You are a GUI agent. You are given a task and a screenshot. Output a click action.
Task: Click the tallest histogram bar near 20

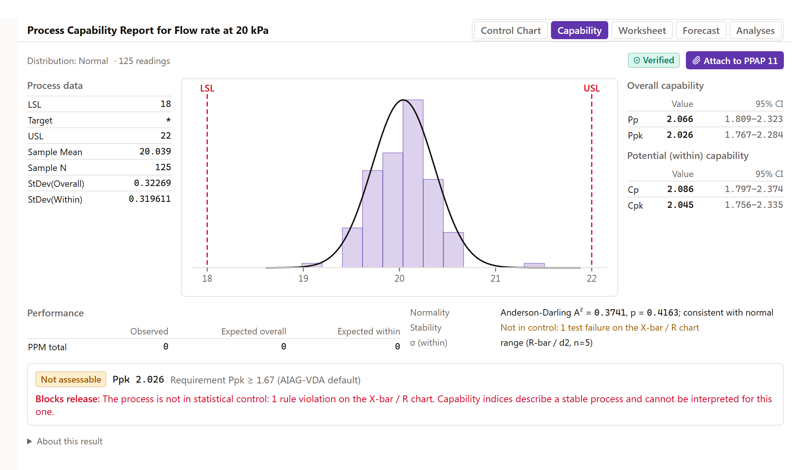point(413,183)
